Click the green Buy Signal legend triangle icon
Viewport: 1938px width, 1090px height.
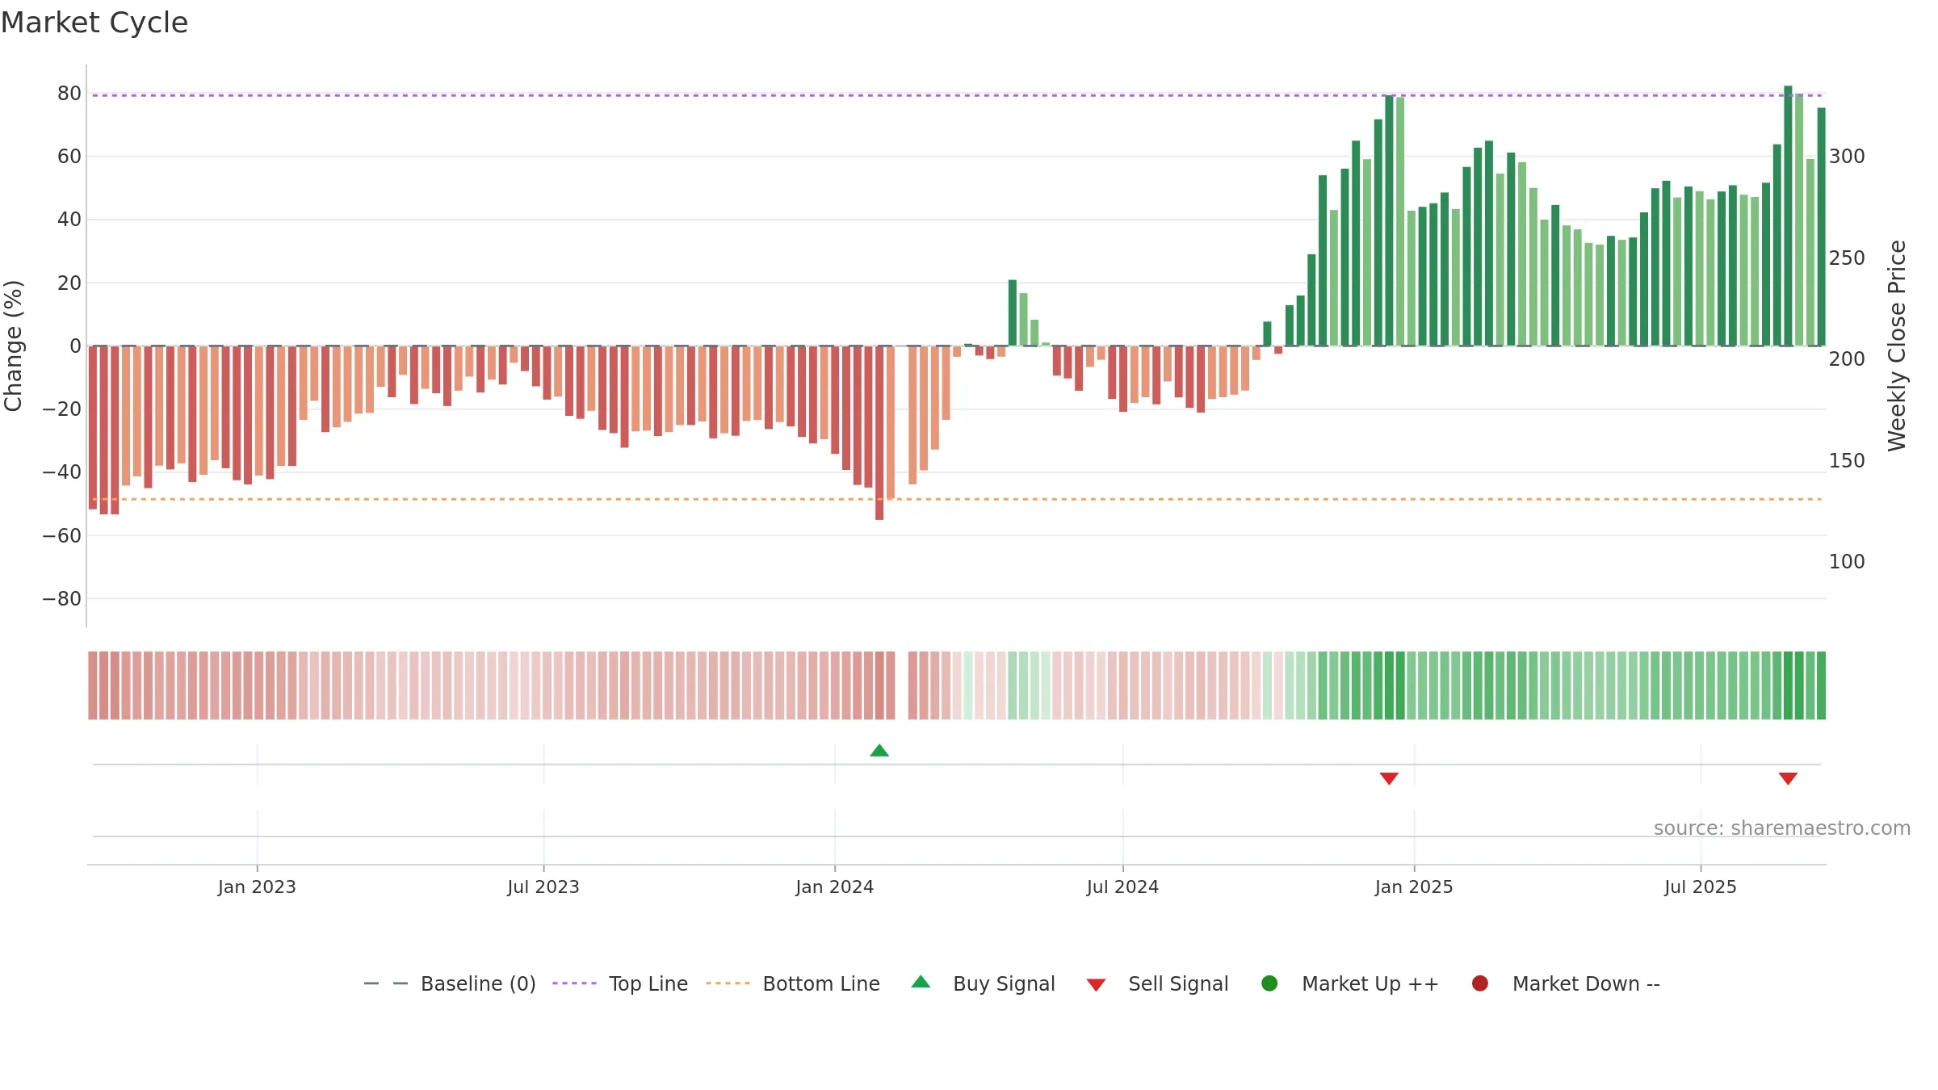coord(921,982)
